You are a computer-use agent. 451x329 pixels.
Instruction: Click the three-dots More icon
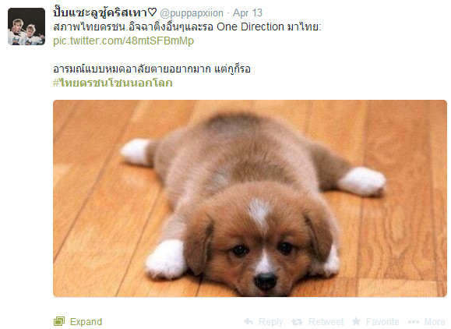click(414, 321)
